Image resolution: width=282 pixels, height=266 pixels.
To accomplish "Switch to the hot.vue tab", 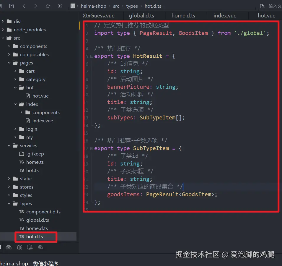I will click(267, 16).
